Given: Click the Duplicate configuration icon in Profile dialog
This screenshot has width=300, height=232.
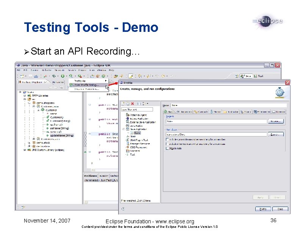Looking at the screenshot, I should [x=128, y=103].
